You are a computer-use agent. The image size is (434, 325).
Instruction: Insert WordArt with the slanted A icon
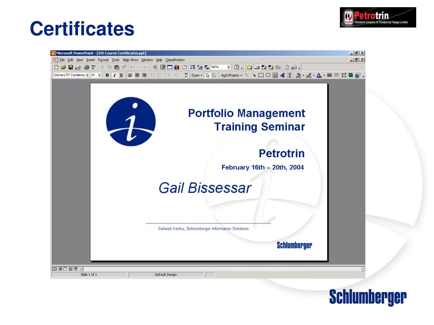[282, 75]
